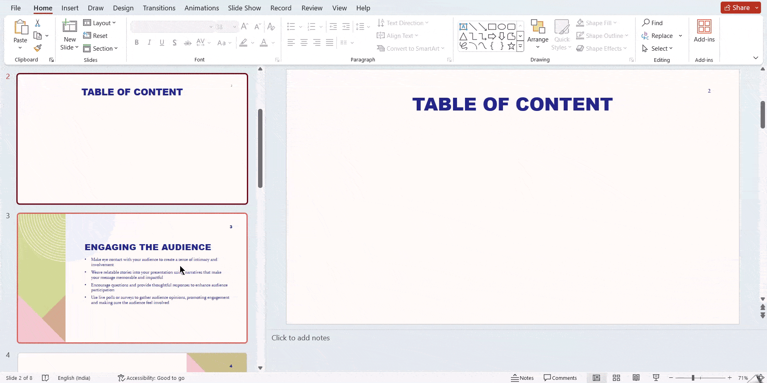The height and width of the screenshot is (383, 767).
Task: Open the Format Painter
Action: click(x=38, y=48)
